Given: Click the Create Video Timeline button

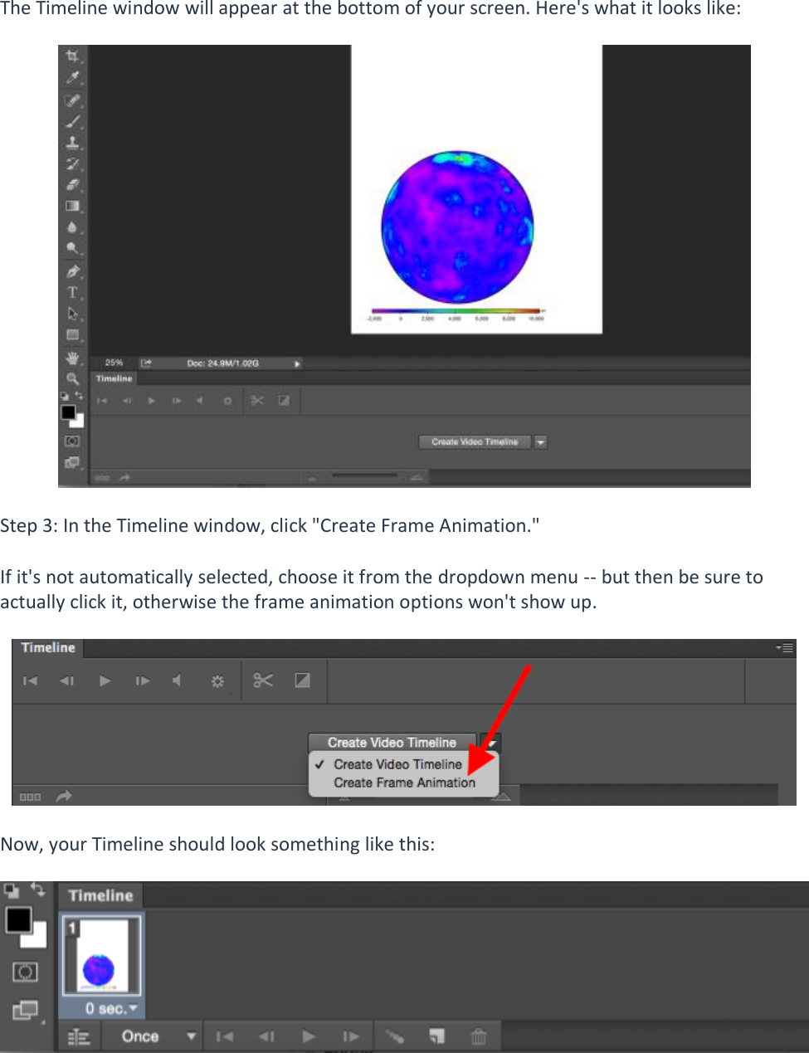Looking at the screenshot, I should tap(391, 742).
